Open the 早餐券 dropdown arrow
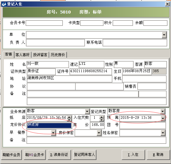 pos(53,133)
